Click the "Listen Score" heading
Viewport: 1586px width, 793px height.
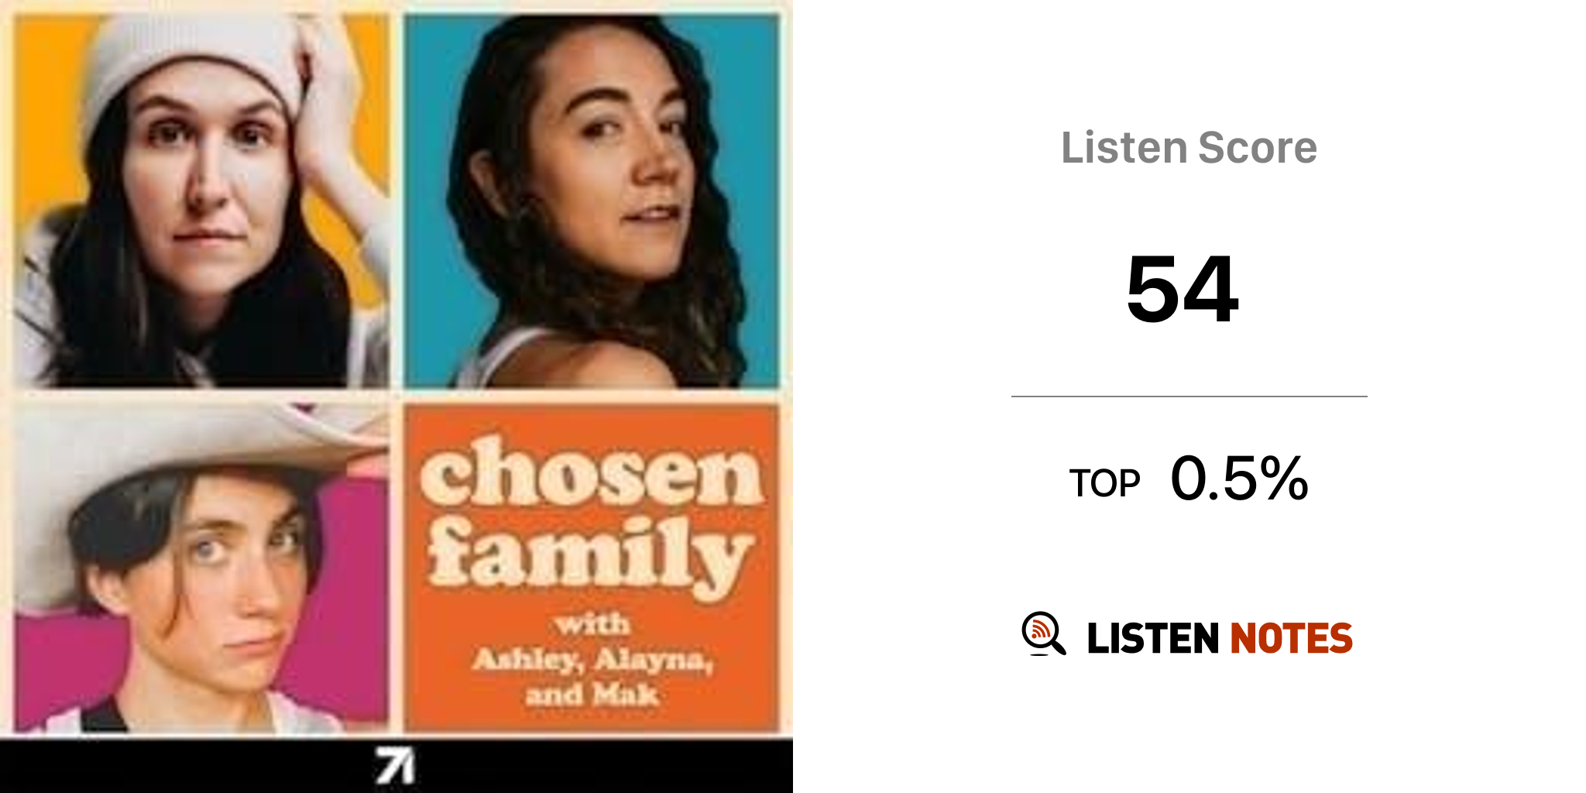(x=1189, y=148)
